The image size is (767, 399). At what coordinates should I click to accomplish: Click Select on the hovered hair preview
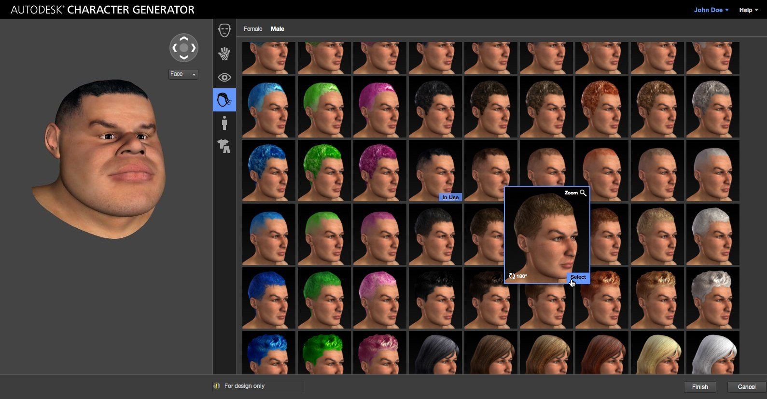[578, 277]
